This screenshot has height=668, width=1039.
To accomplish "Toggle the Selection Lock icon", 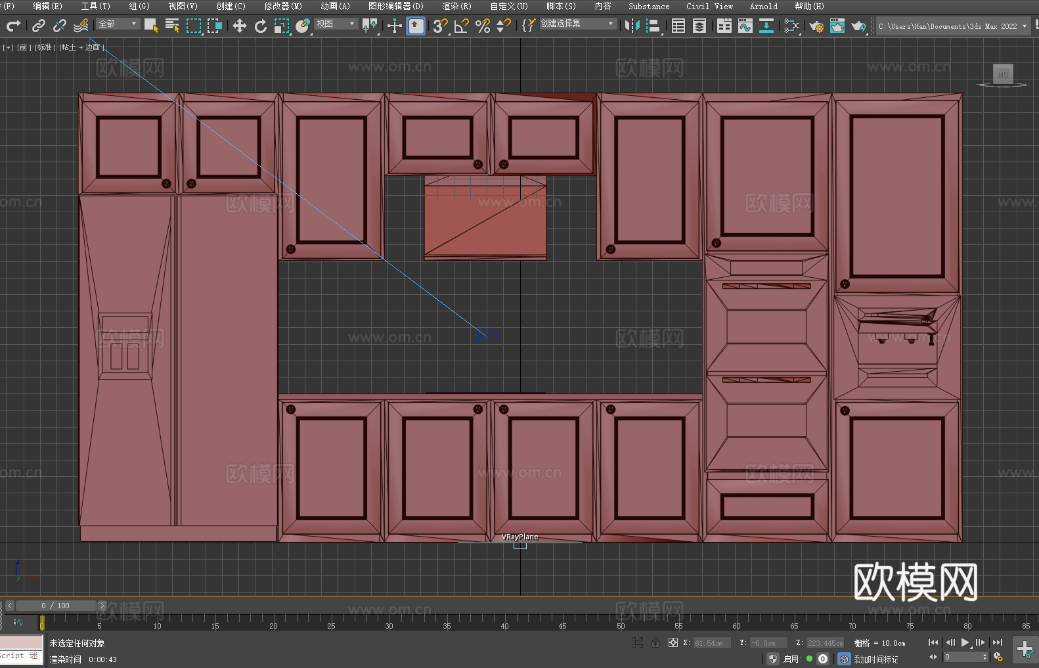I will [x=655, y=642].
